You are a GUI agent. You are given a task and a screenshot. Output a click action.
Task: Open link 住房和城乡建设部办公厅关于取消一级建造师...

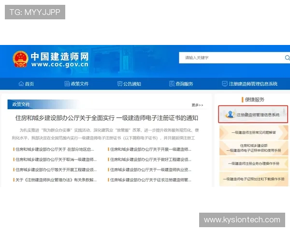coord(56,159)
